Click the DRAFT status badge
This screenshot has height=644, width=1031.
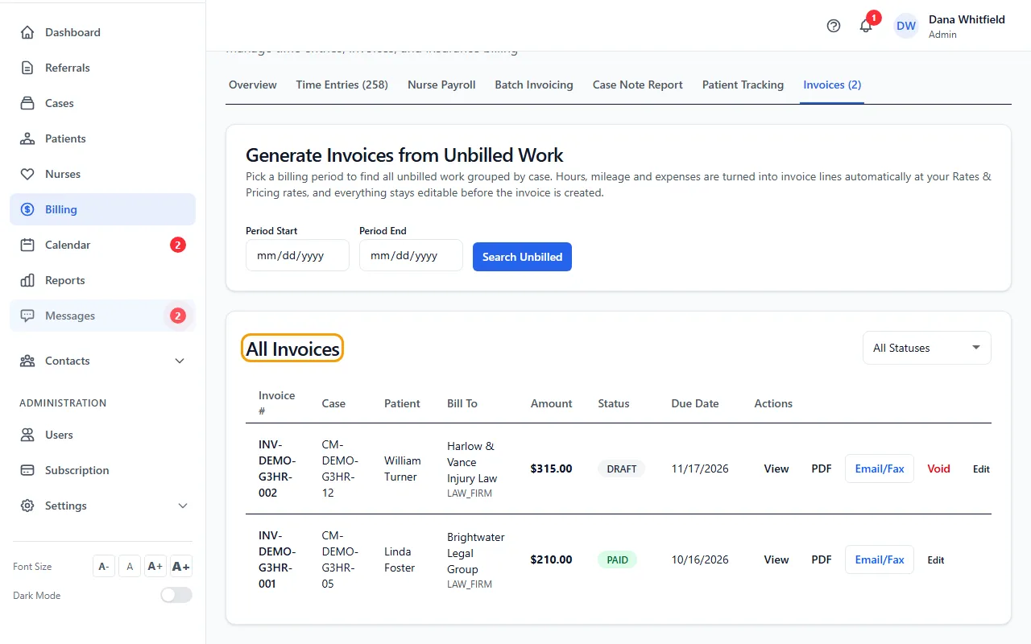pos(622,469)
